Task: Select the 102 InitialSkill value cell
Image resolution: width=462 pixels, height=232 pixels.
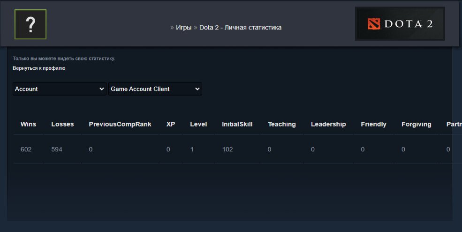Action: coord(227,150)
